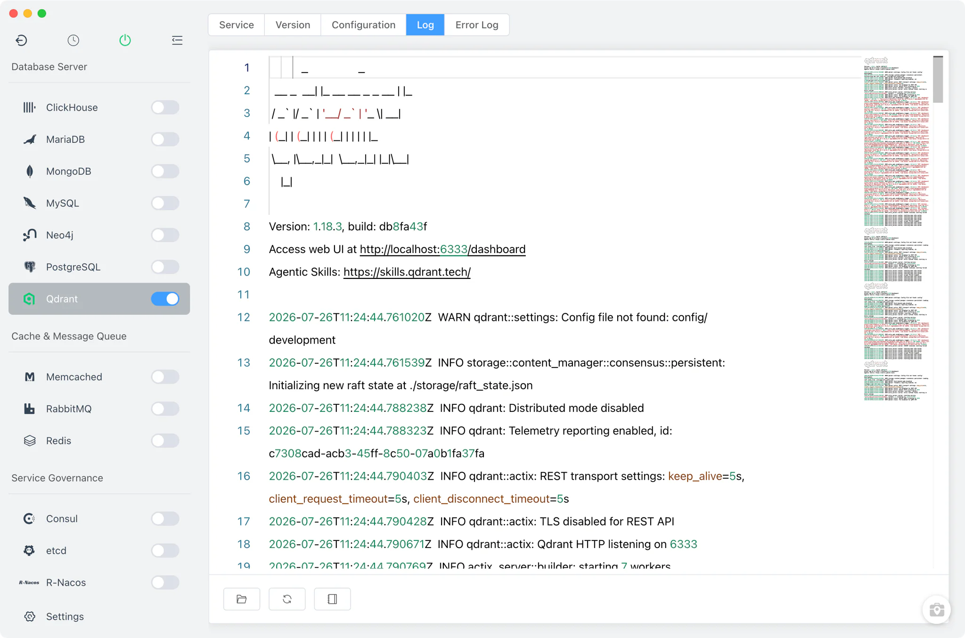
Task: Open the skills.qdrant.tech link
Action: pos(407,272)
